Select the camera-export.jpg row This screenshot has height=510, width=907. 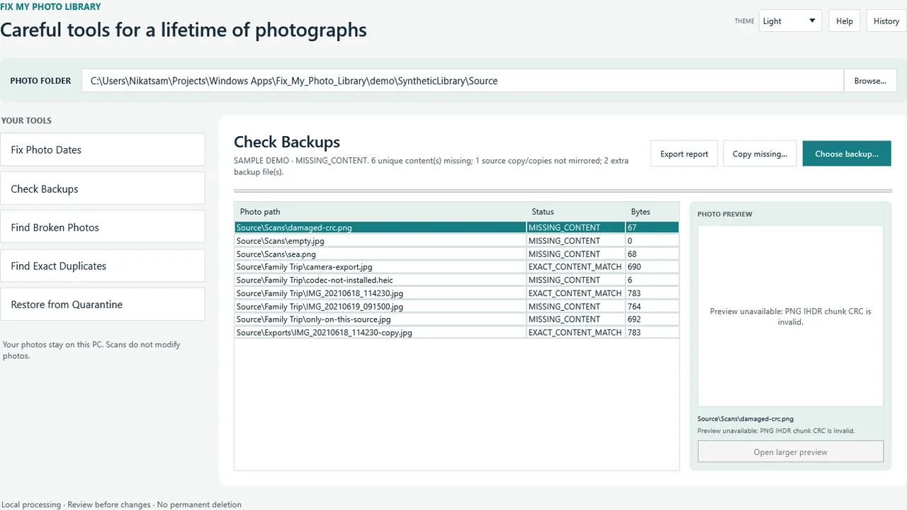point(456,267)
